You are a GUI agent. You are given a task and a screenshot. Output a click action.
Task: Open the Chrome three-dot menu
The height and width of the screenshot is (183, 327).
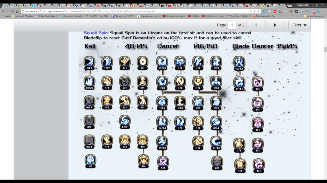[324, 11]
